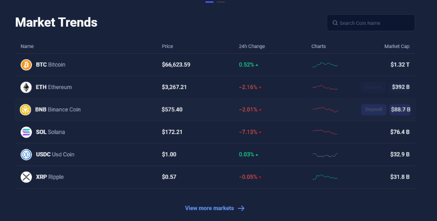
Task: Click USDC 0.03% change value
Action: tap(246, 154)
